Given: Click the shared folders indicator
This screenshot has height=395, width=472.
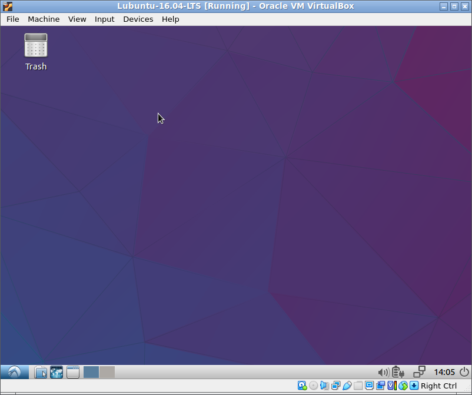Looking at the screenshot, I should click(358, 386).
